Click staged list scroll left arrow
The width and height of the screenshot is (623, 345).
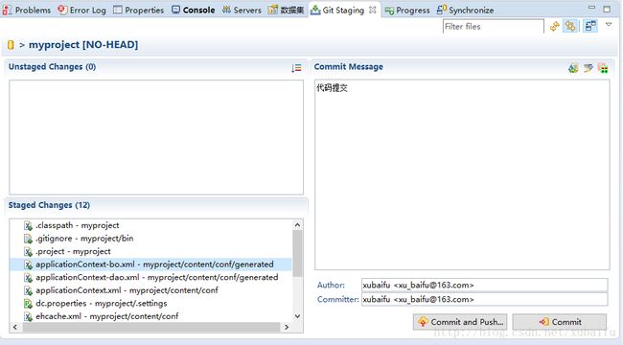point(15,327)
